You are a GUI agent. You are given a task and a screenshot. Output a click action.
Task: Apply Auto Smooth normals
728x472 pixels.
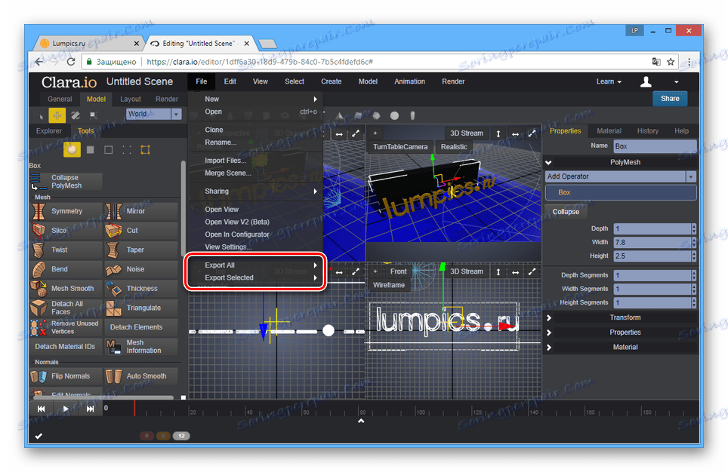(141, 376)
